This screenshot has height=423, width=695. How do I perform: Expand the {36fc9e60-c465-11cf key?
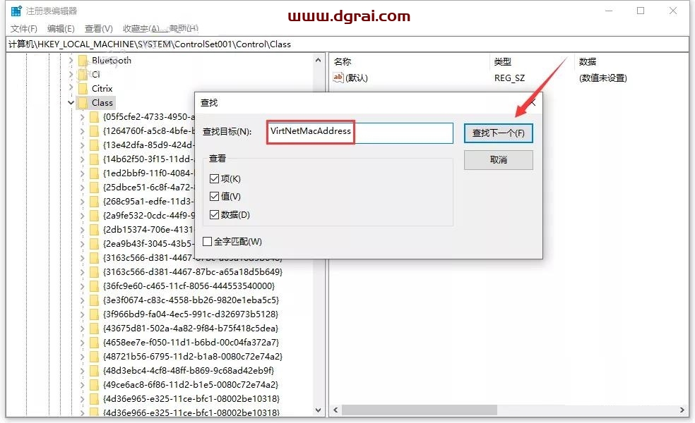[83, 286]
